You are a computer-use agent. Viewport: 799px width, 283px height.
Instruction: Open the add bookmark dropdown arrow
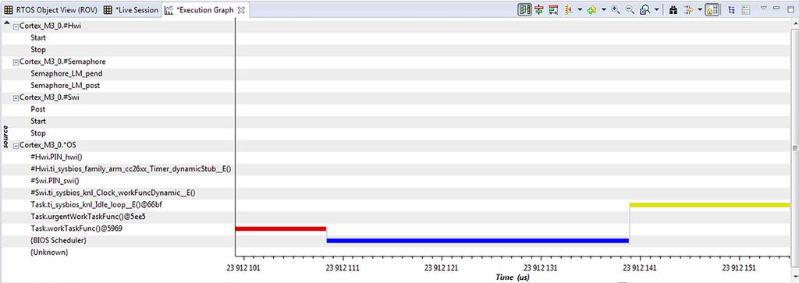pyautogui.click(x=603, y=9)
